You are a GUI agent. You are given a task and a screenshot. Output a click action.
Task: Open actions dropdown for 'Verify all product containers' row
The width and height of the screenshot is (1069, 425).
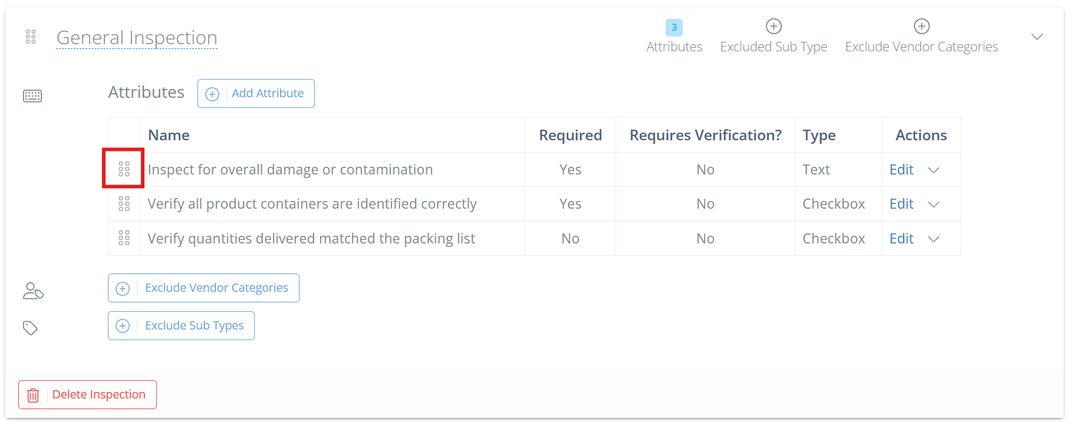click(933, 205)
